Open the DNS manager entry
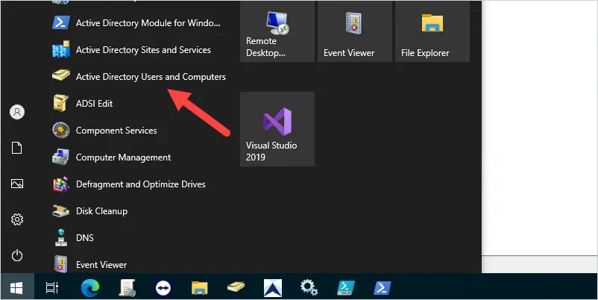The image size is (598, 300). [73, 237]
